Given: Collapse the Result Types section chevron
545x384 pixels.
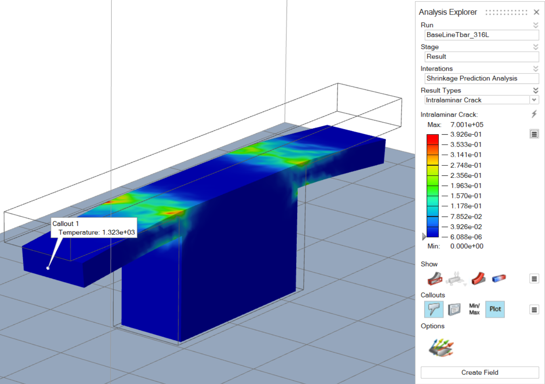Looking at the screenshot, I should coord(536,90).
